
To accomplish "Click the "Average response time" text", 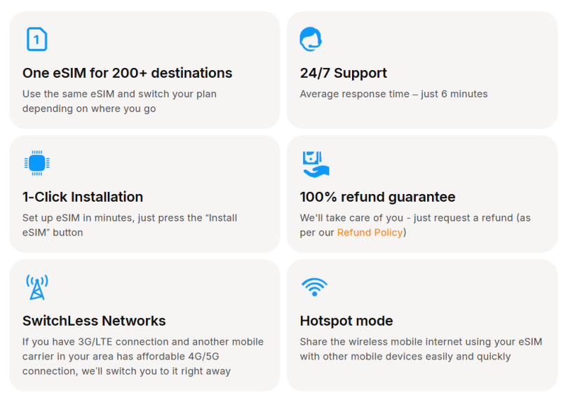I will coord(393,94).
